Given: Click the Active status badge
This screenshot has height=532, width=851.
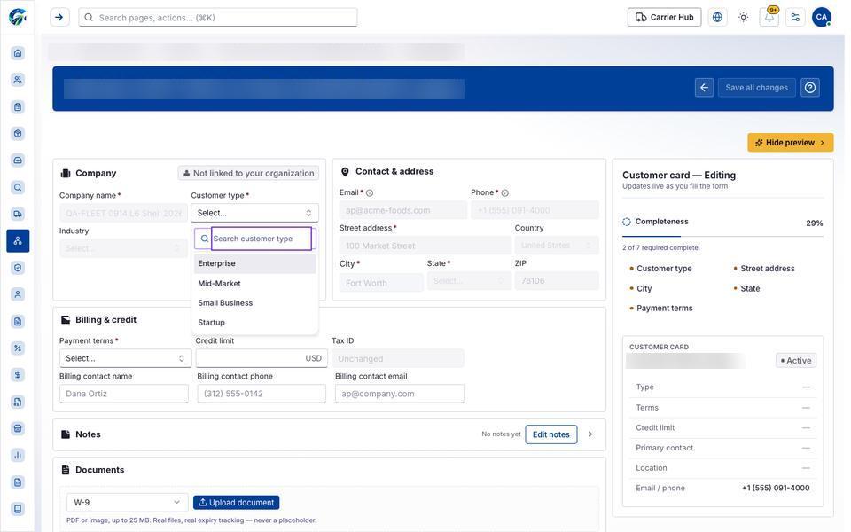Looking at the screenshot, I should point(796,361).
